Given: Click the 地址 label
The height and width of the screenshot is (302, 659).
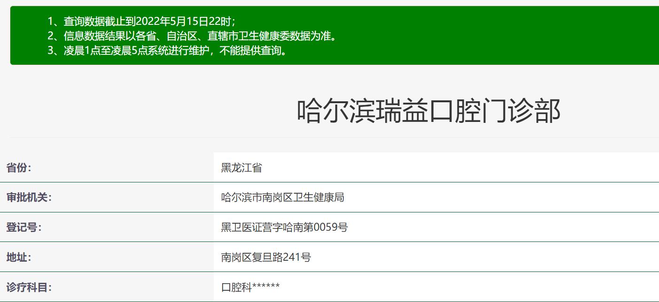Looking at the screenshot, I should [19, 257].
